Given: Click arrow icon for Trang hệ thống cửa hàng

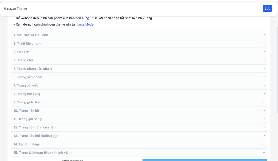Looking at the screenshot, I should point(264,127).
